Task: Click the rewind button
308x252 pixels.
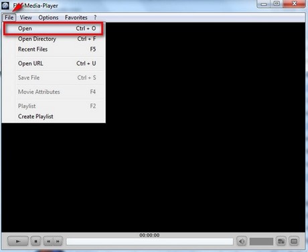Action: (48, 241)
